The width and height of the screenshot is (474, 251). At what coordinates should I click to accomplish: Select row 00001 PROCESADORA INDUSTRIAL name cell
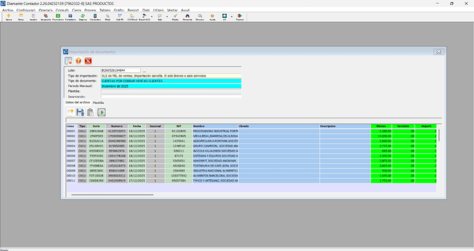point(215,131)
